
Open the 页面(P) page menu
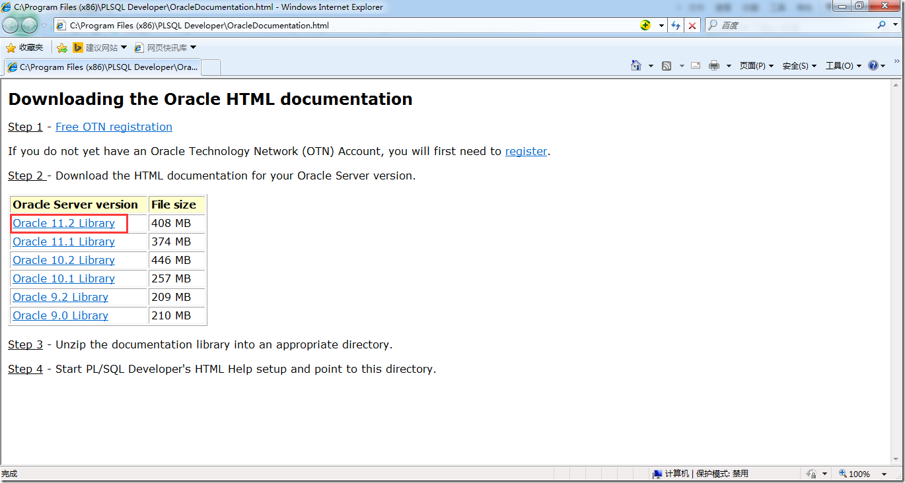click(756, 66)
